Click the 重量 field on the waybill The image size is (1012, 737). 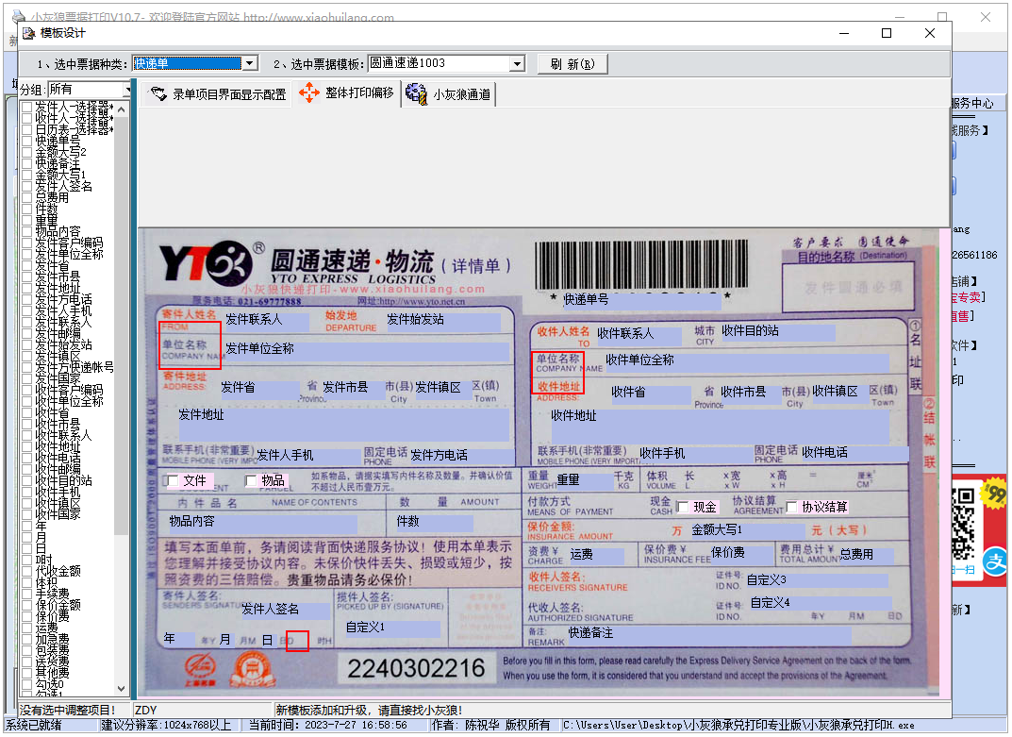tap(586, 480)
